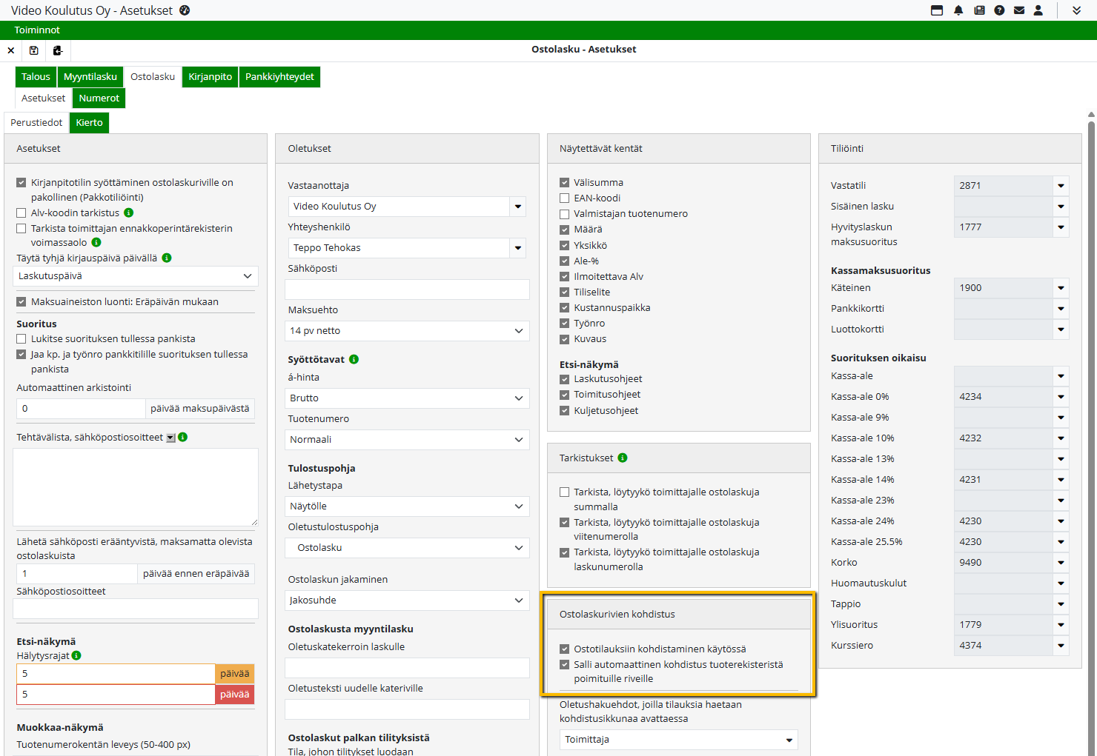This screenshot has width=1097, height=756.
Task: Open the notifications bell icon
Action: [x=958, y=10]
